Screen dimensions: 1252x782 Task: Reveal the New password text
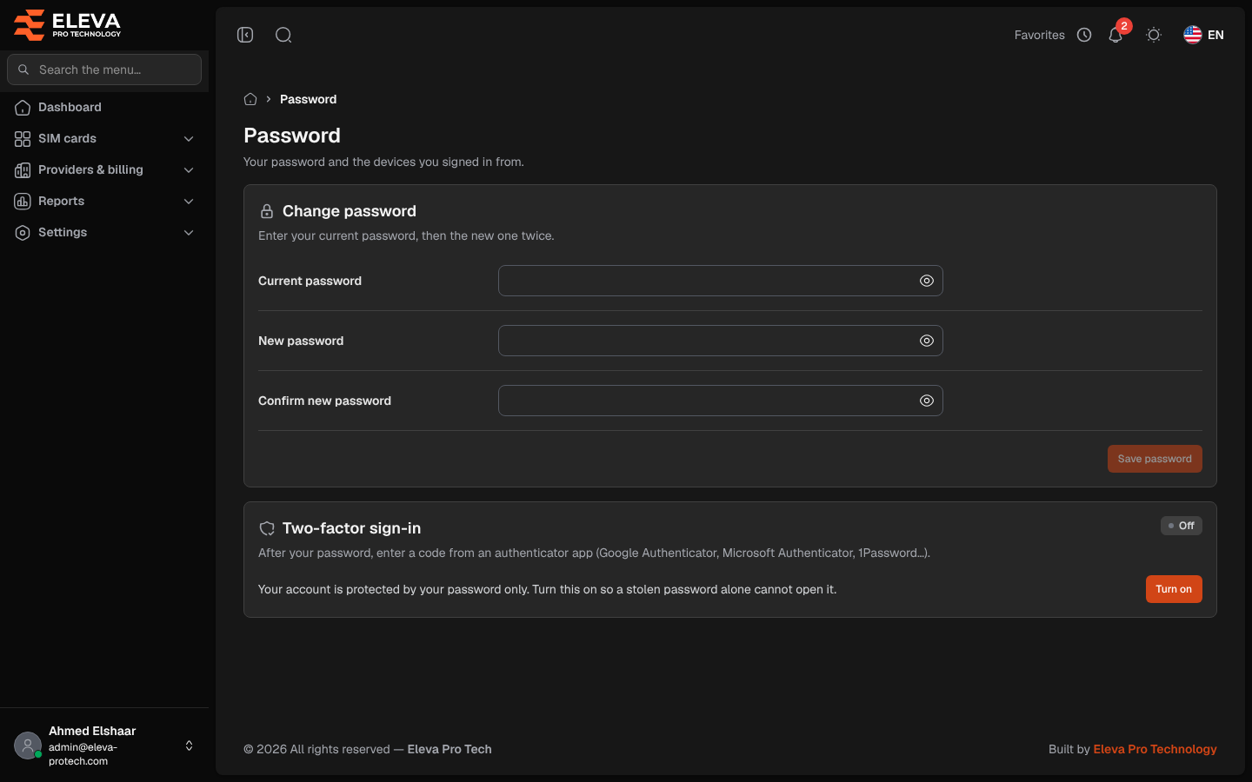click(927, 341)
